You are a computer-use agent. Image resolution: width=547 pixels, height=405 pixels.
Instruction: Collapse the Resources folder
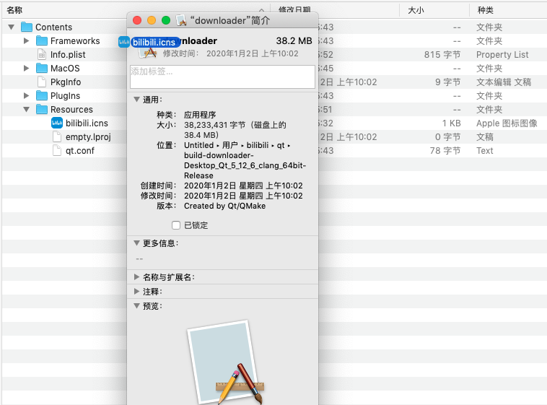pyautogui.click(x=26, y=109)
